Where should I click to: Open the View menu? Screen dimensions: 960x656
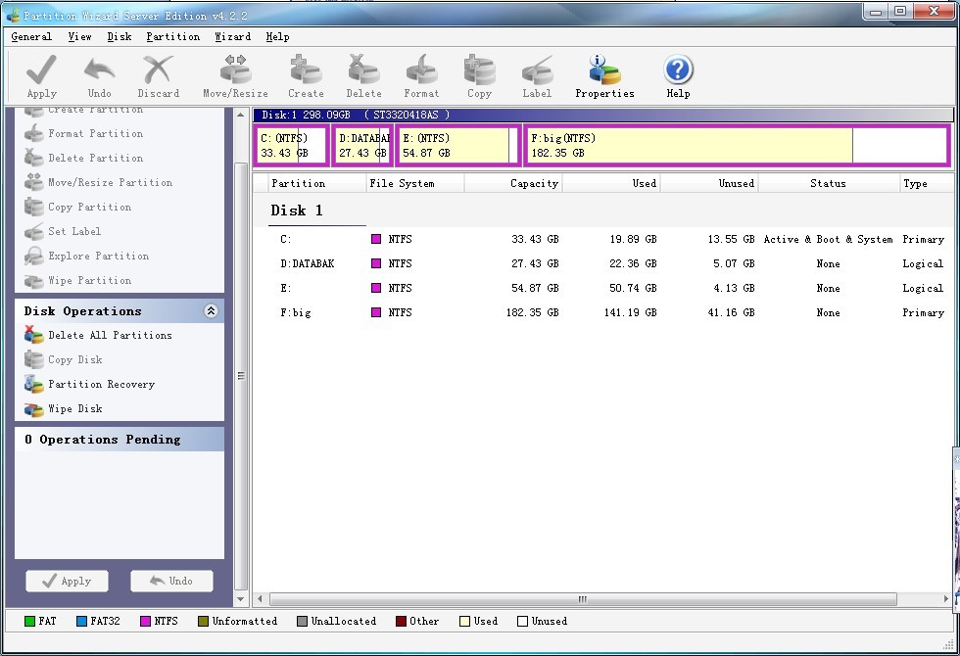point(79,37)
